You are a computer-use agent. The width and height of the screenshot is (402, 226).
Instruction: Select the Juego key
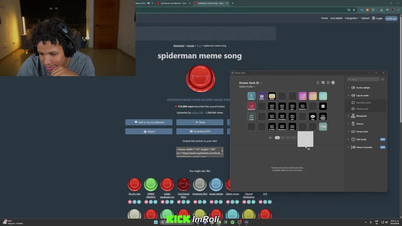(x=251, y=116)
